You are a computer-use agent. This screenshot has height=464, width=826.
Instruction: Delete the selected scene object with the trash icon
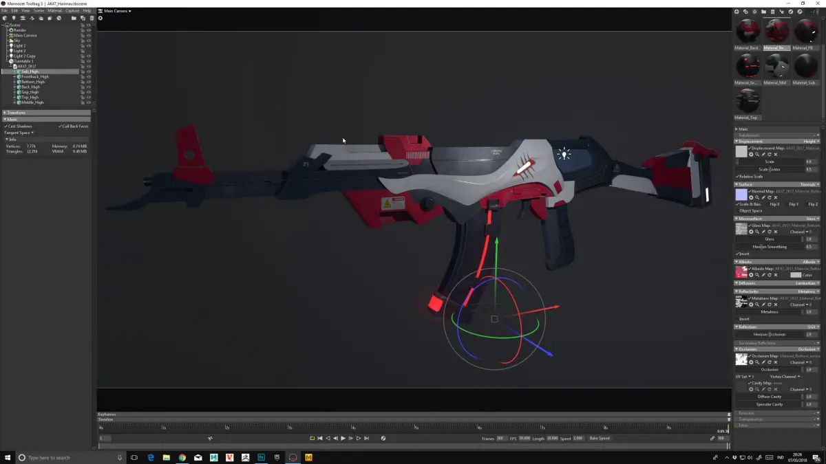click(92, 18)
